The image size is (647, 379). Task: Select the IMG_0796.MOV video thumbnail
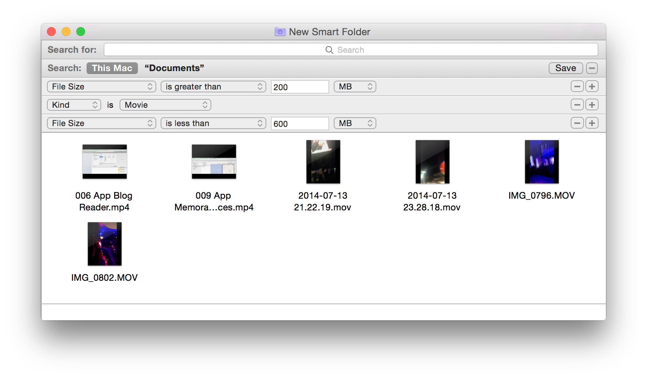pos(541,162)
